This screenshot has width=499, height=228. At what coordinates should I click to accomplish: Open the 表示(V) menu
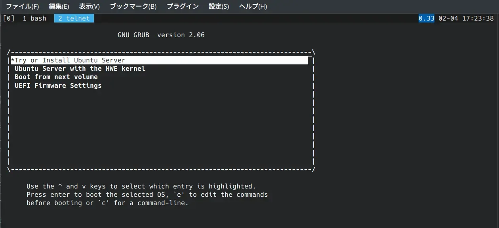pyautogui.click(x=89, y=6)
